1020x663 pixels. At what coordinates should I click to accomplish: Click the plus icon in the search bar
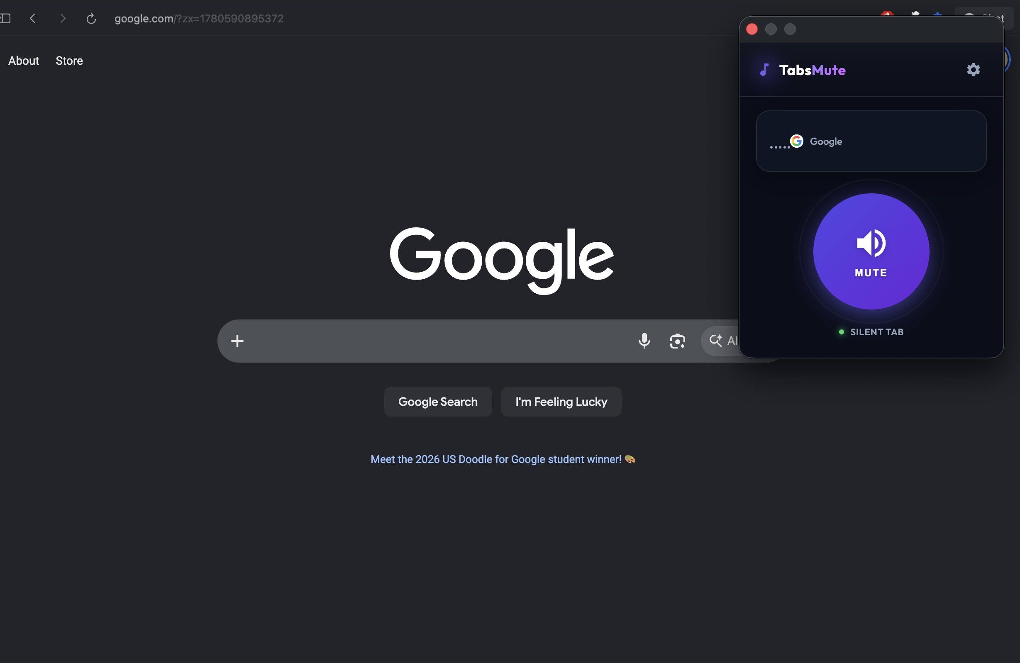[237, 341]
